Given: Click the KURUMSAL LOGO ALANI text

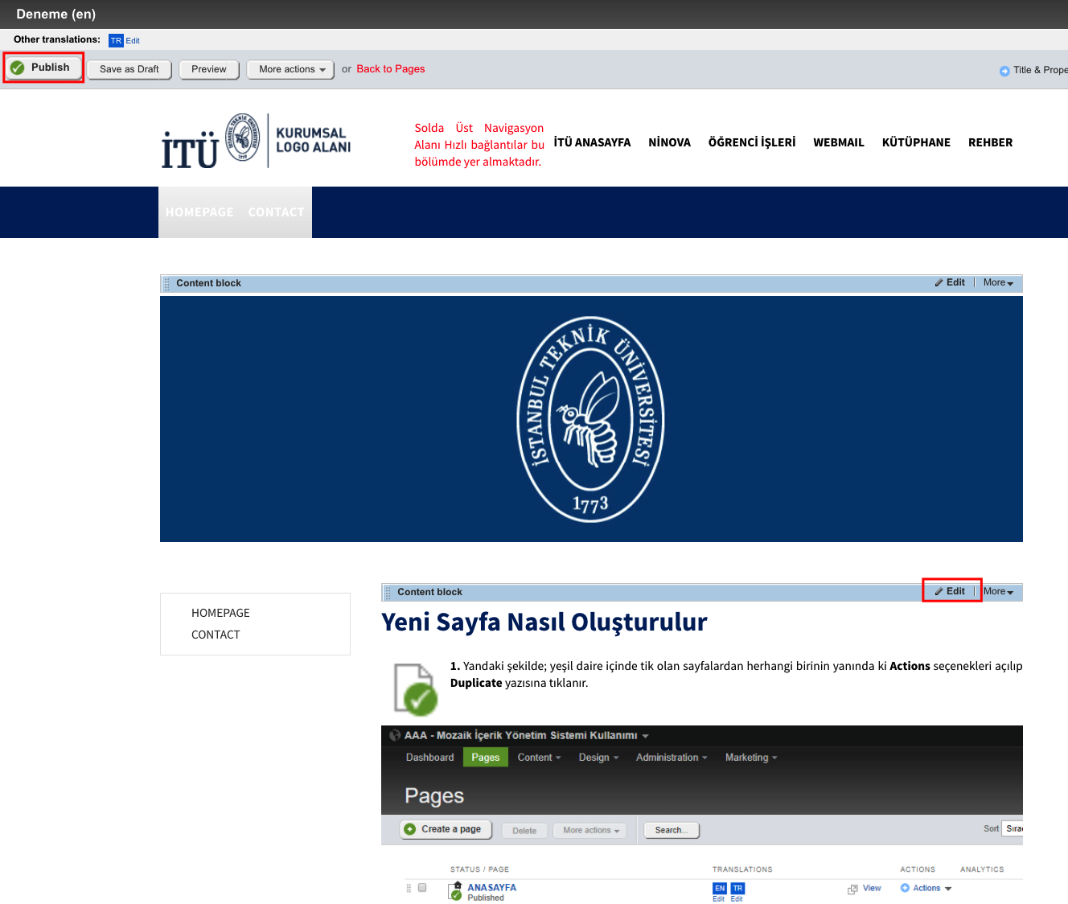Looking at the screenshot, I should [x=313, y=140].
